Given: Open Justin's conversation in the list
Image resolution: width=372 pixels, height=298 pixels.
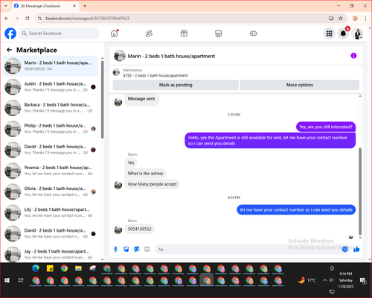Looking at the screenshot, I should pos(51,87).
